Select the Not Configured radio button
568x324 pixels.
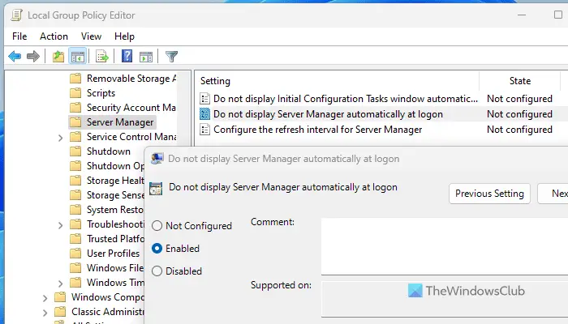[x=157, y=226]
